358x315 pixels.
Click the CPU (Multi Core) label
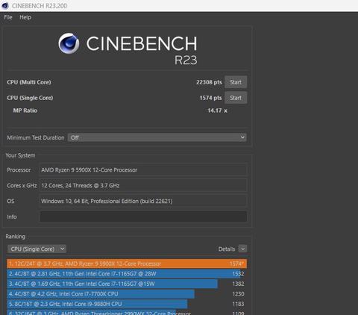[x=29, y=82]
